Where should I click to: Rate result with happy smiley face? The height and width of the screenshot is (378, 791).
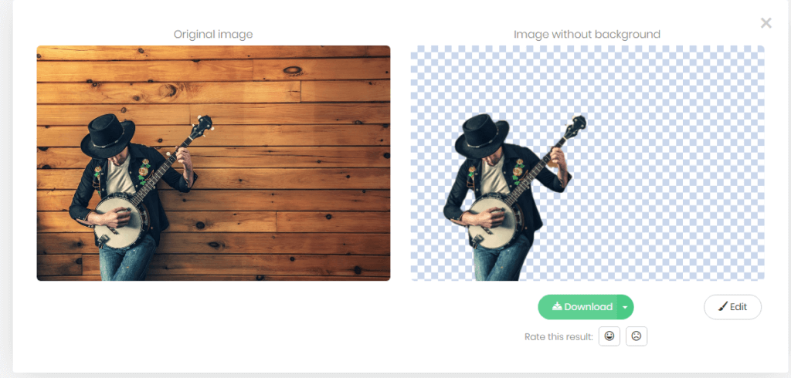609,336
